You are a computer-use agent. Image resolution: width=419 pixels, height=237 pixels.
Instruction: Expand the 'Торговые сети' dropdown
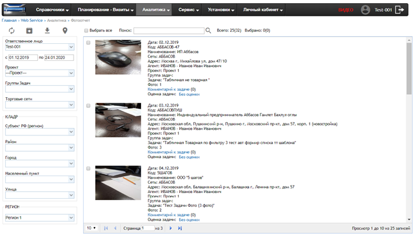click(x=40, y=105)
